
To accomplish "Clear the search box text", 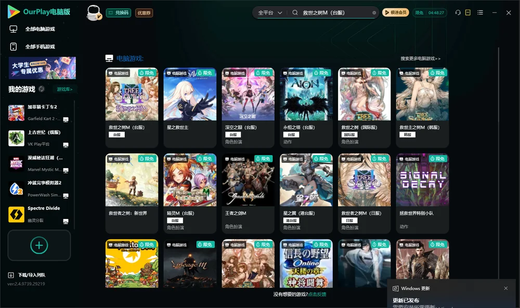I will pos(374,12).
